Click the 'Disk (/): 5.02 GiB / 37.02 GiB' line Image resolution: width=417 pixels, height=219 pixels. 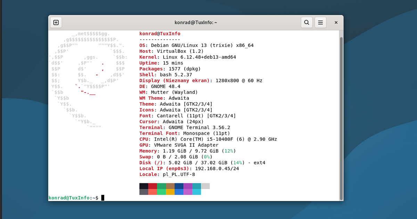click(x=202, y=163)
